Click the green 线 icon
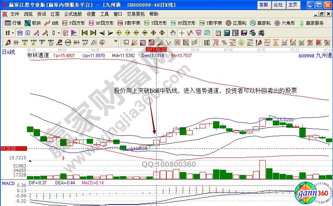 tap(207, 33)
